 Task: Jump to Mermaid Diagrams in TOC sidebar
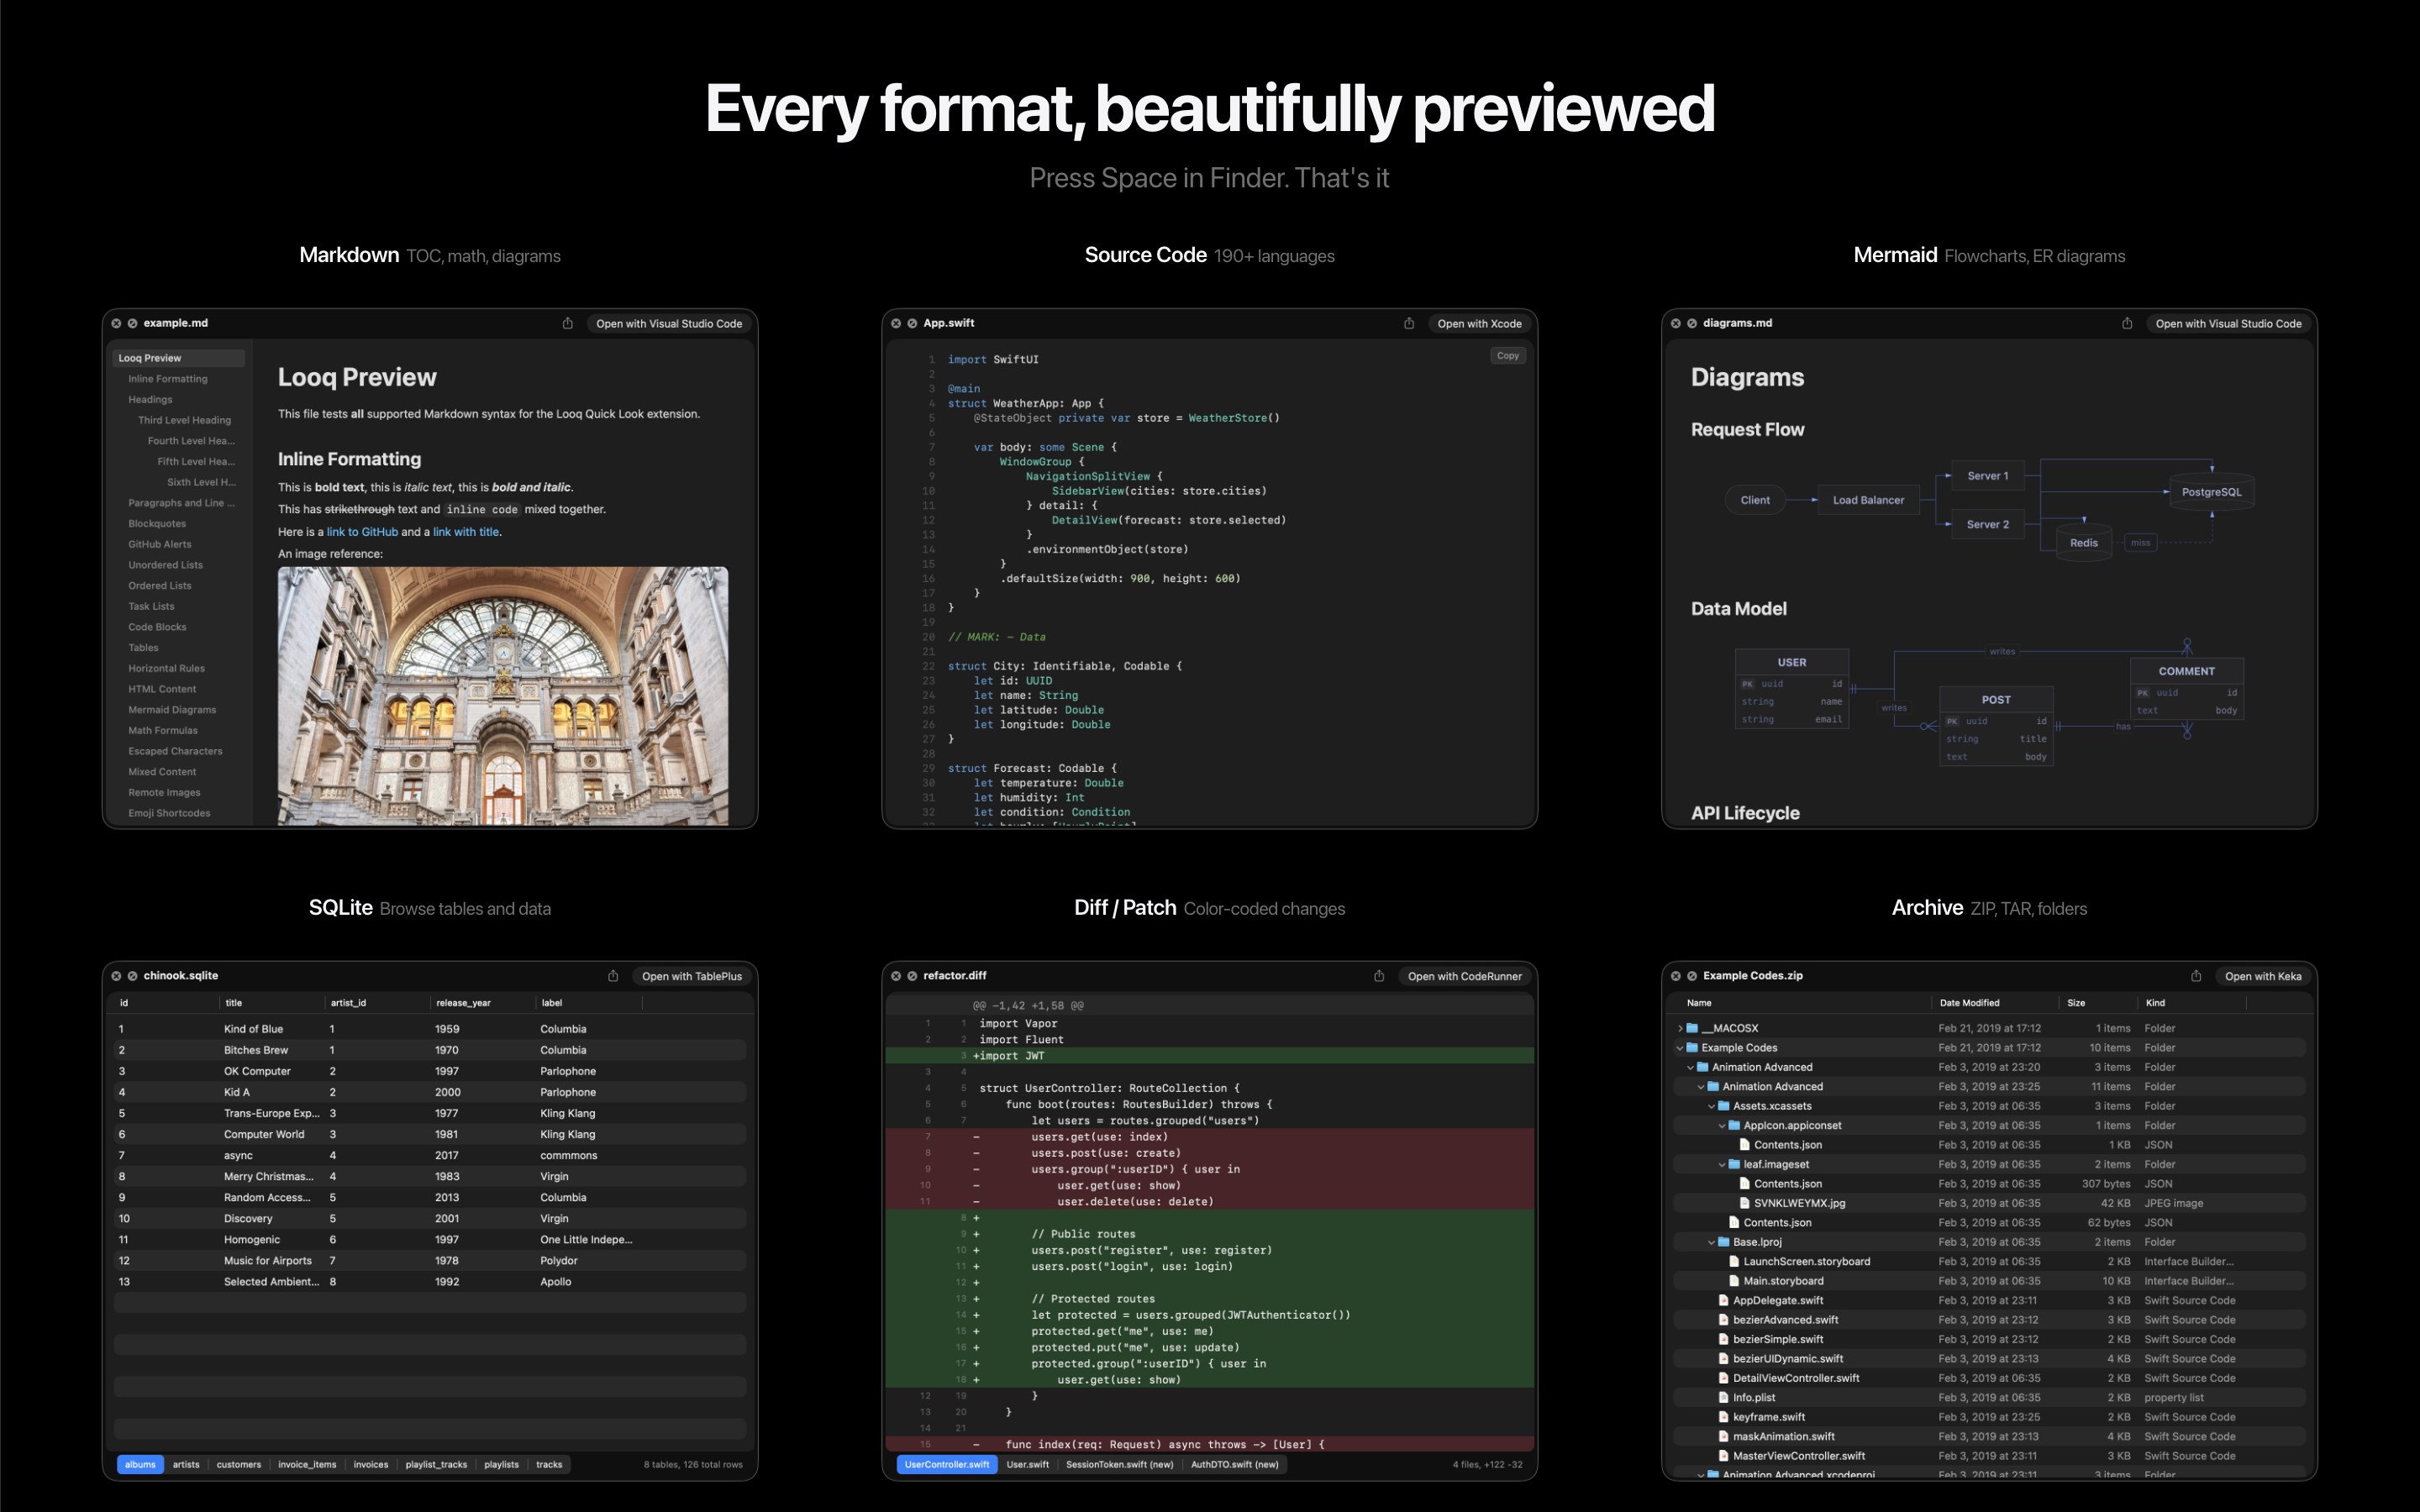[172, 710]
